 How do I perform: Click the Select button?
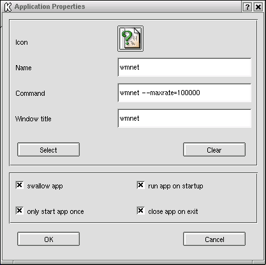point(48,149)
